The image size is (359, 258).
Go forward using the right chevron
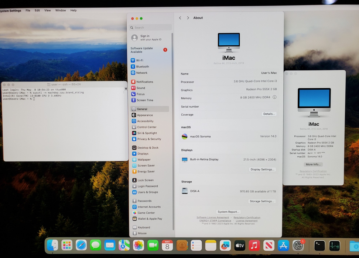point(188,18)
